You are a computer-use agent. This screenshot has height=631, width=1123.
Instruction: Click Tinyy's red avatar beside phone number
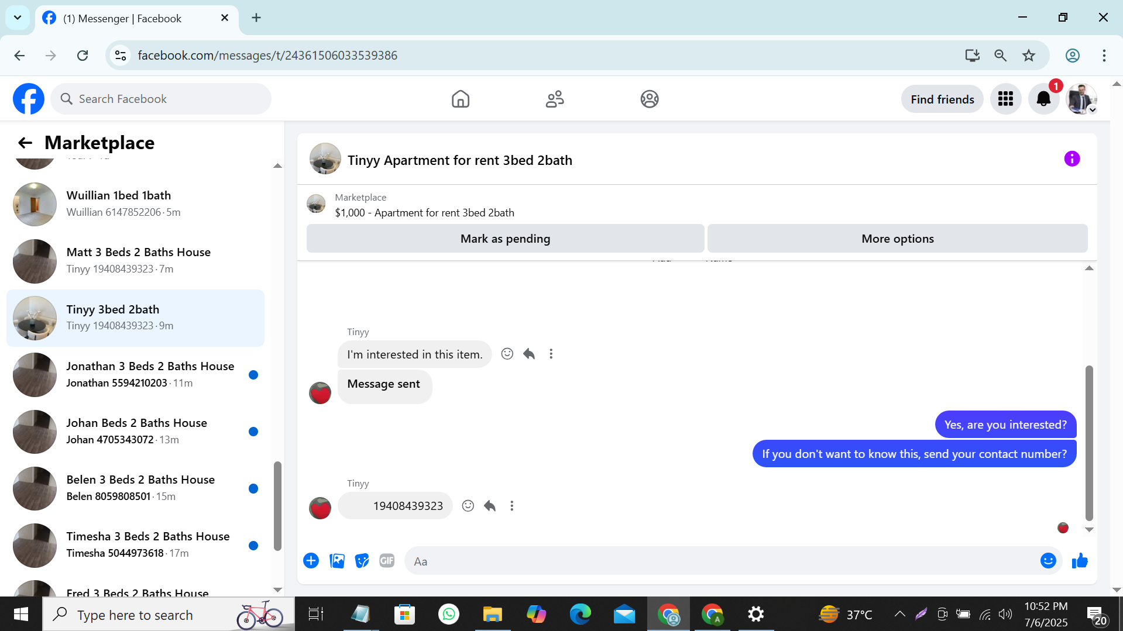point(320,508)
